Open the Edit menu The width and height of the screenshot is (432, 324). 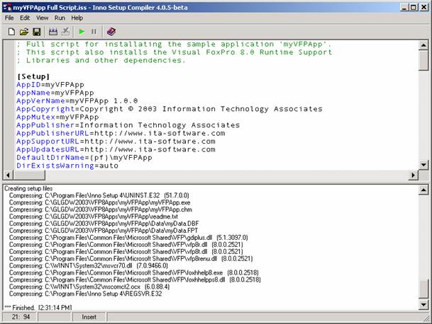point(25,18)
